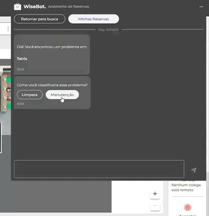Image resolution: width=209 pixels, height=216 pixels.
Task: Choose Limpeza as the problem category
Action: pos(30,94)
